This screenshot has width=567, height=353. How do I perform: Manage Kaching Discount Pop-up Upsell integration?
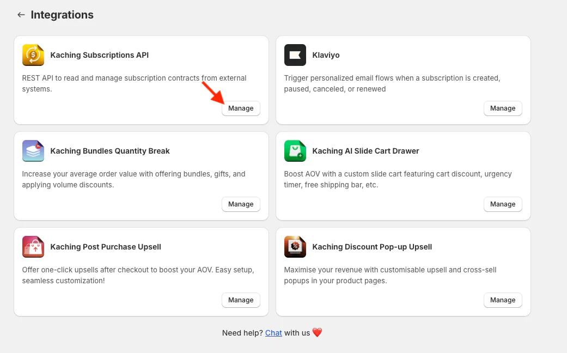503,300
